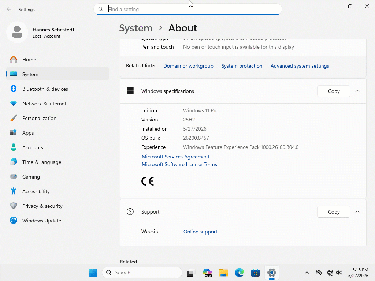The image size is (375, 281).
Task: Open the Start menu on the taskbar
Action: click(93, 273)
